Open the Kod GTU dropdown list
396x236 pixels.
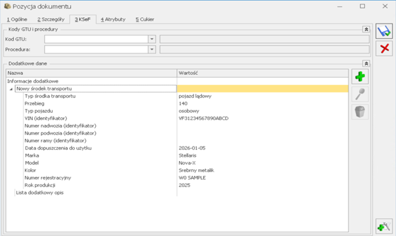coord(152,39)
